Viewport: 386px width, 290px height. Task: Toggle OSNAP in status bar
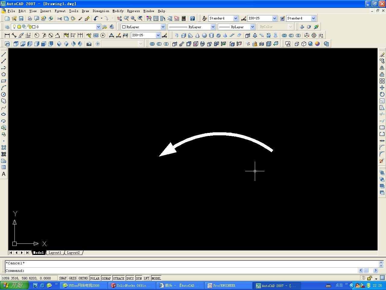[106, 278]
